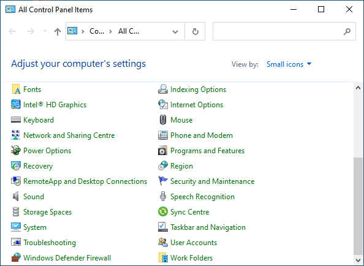Click the Control Panel address bar icon

coord(72,31)
